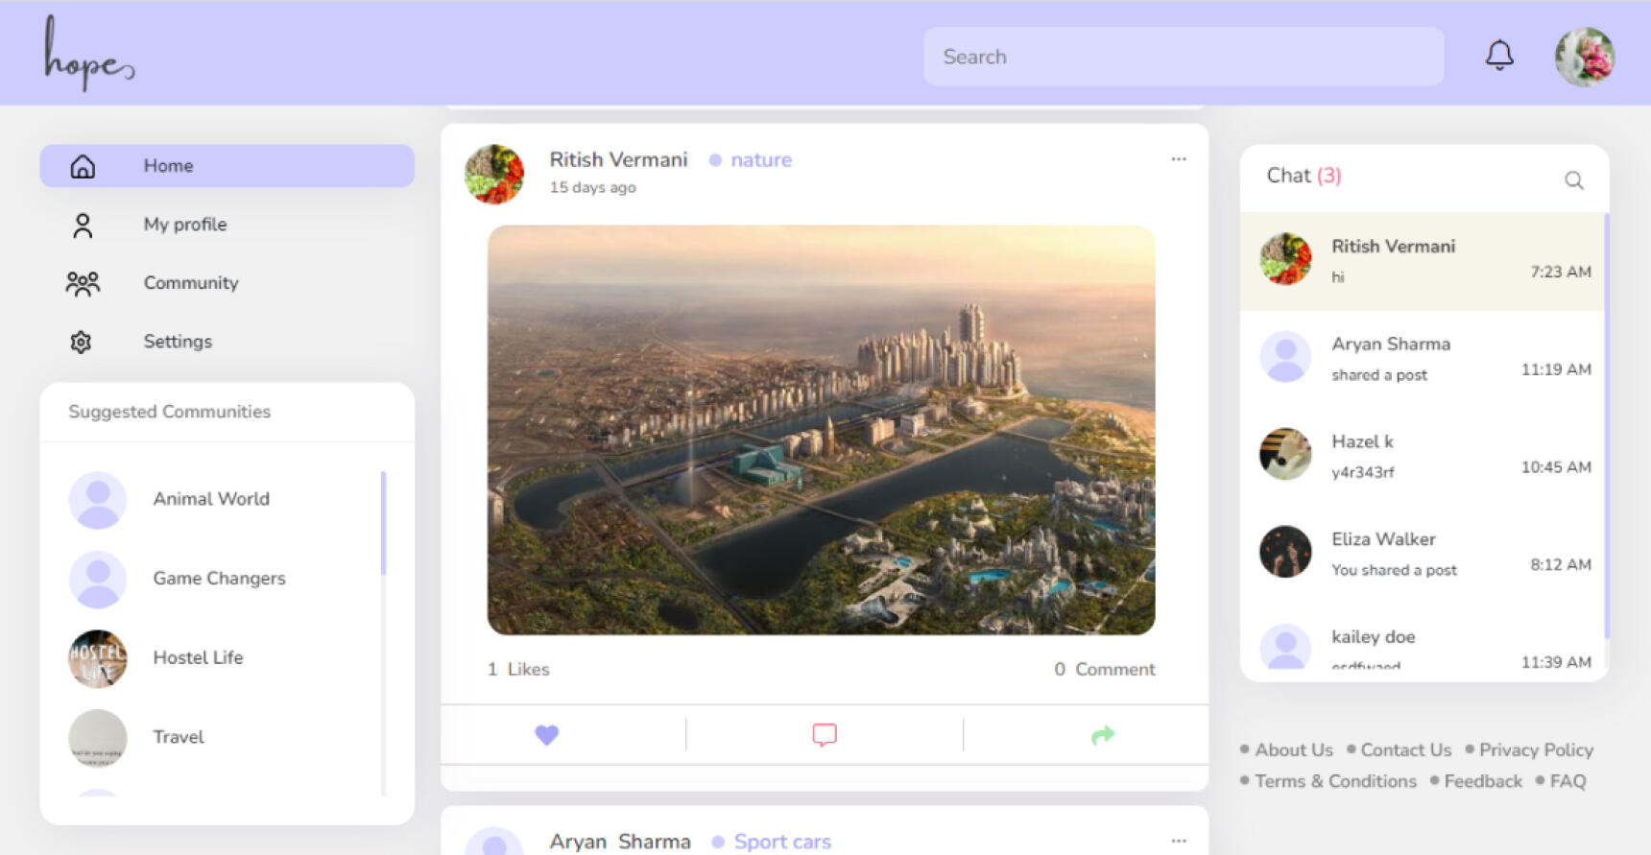Viewport: 1651px width, 855px height.
Task: Navigate to Community section
Action: 190,283
